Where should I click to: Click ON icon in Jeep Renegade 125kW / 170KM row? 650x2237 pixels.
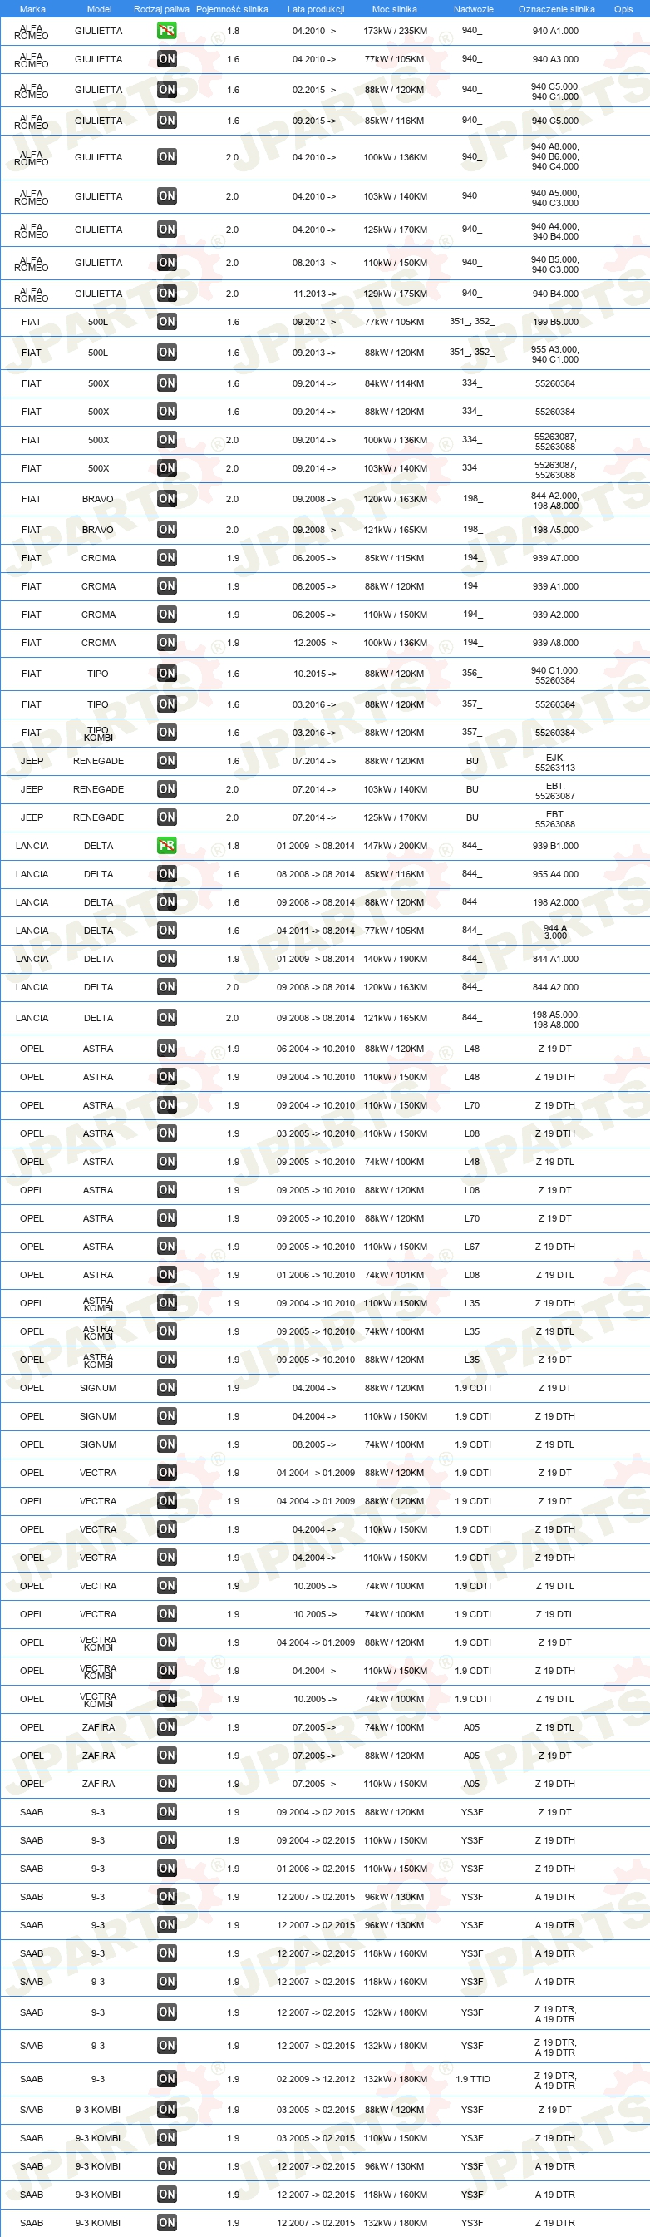click(166, 817)
